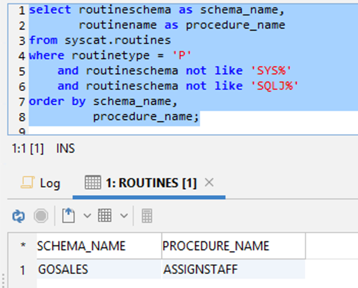Click the refresh results icon
The height and width of the screenshot is (288, 358).
[x=19, y=216]
